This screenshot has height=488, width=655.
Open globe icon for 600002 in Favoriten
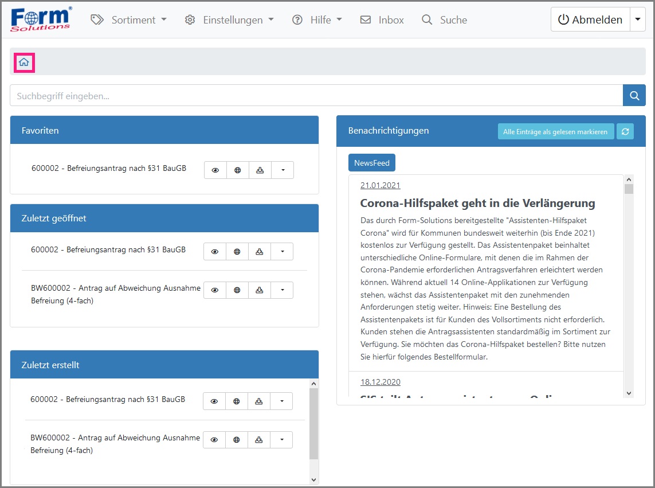point(238,170)
